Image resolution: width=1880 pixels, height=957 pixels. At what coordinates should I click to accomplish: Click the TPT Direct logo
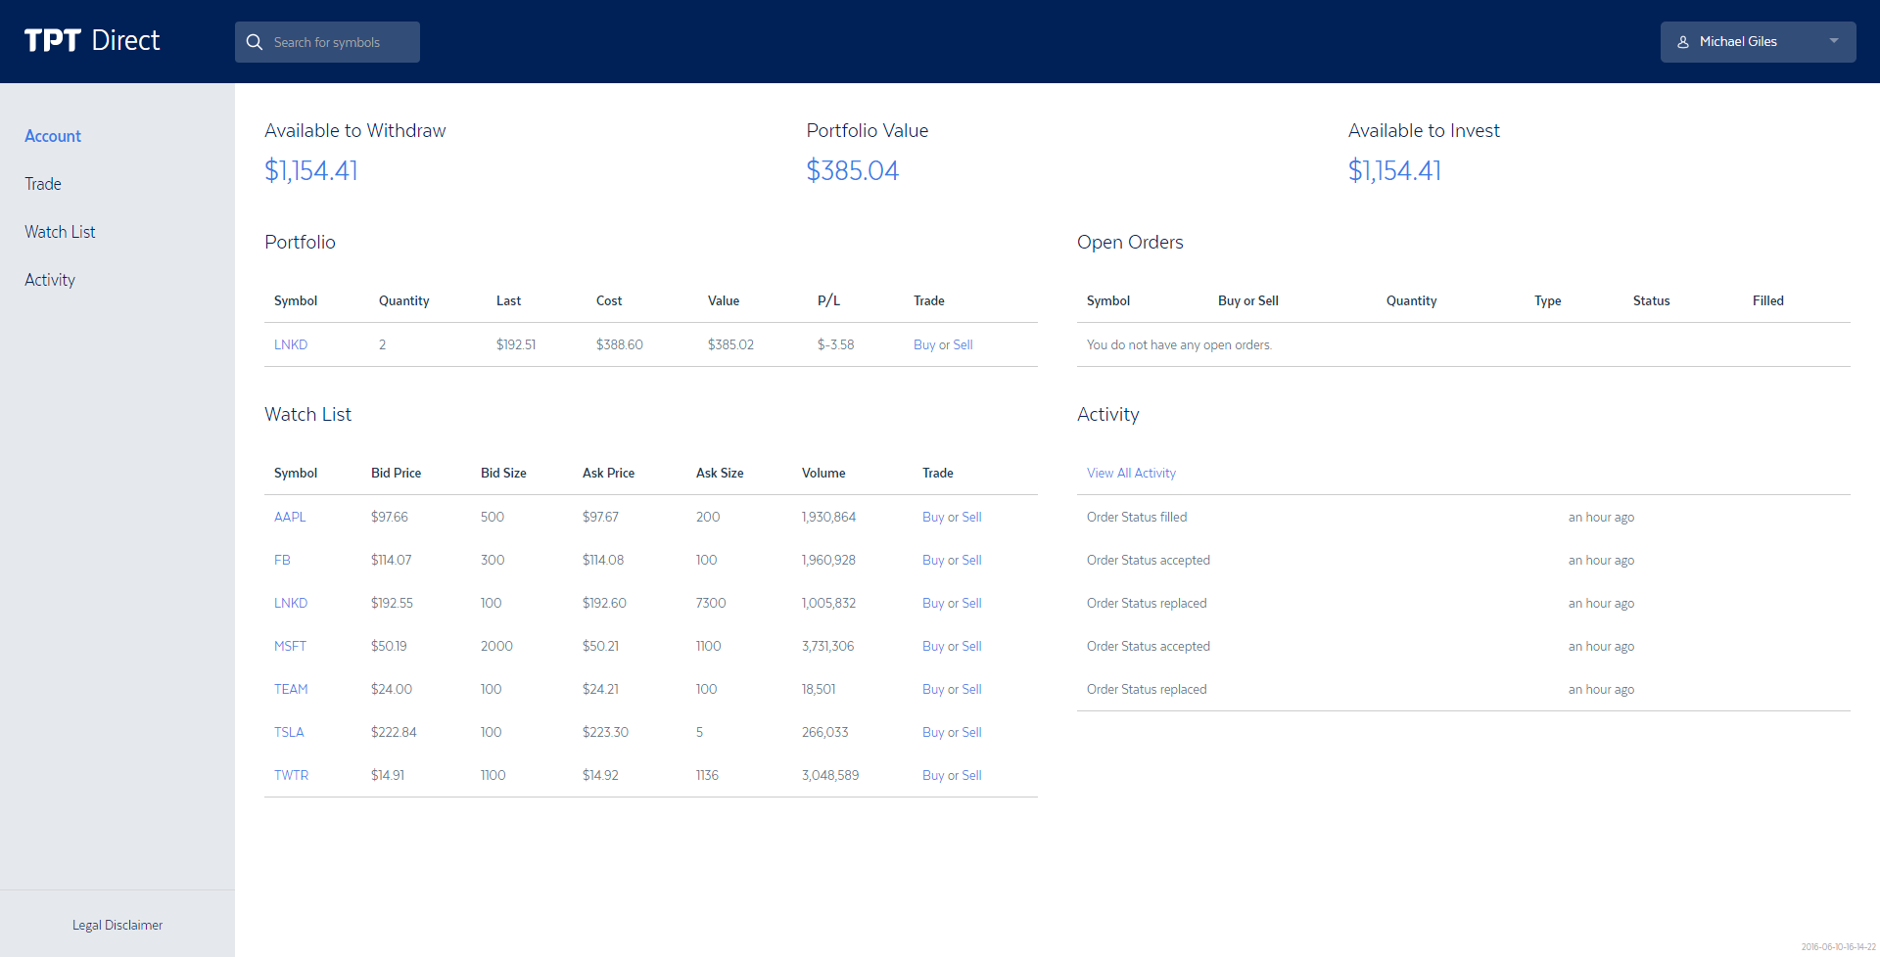tap(92, 41)
